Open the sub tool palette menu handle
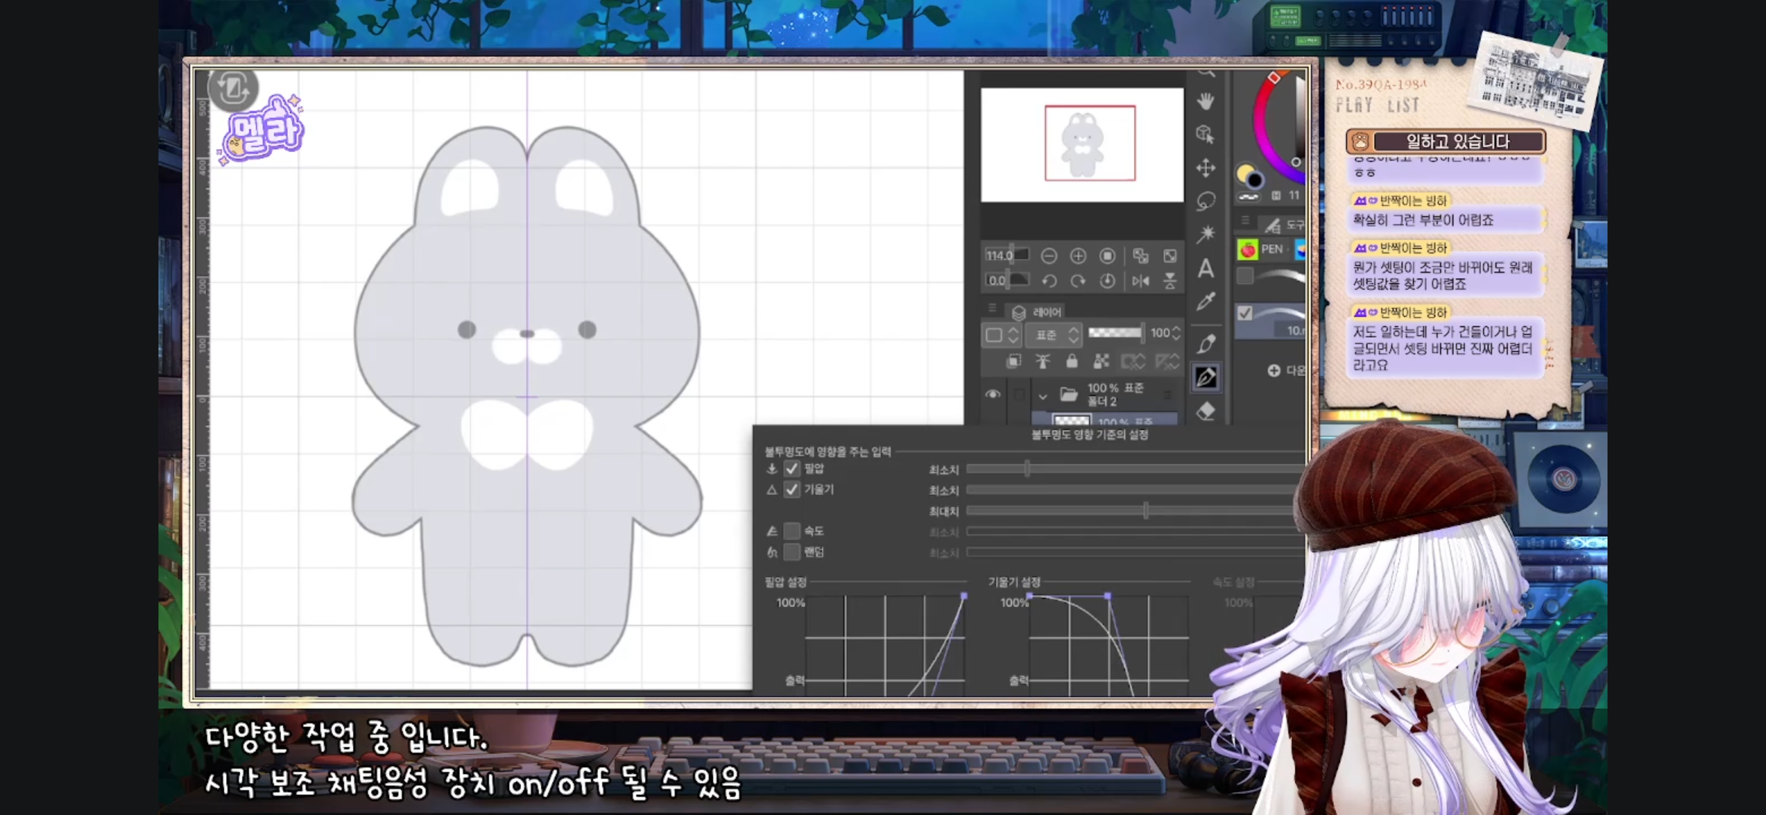 (x=1245, y=221)
